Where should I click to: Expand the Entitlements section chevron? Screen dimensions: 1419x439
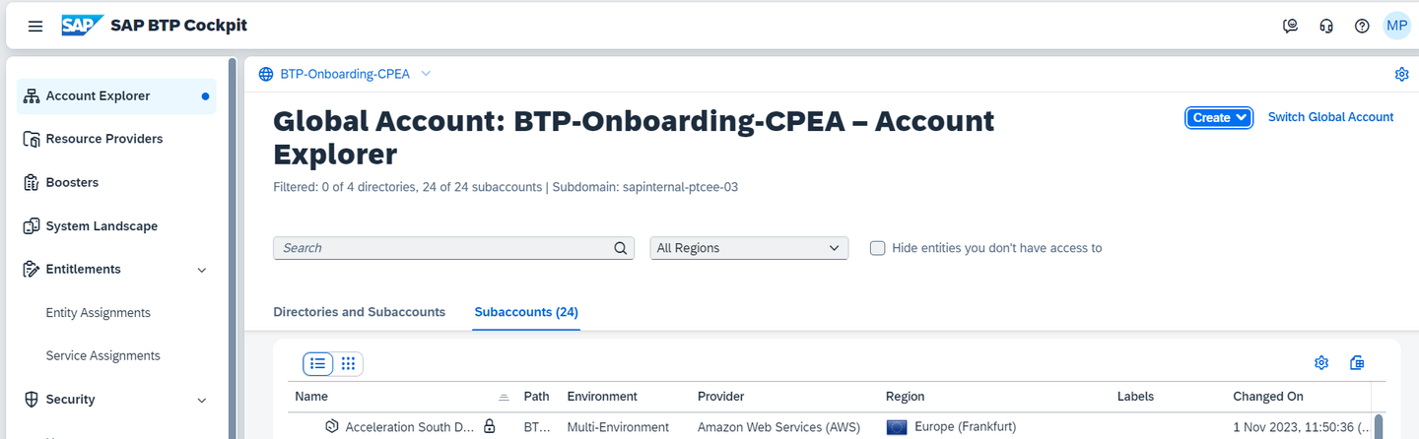pos(202,270)
